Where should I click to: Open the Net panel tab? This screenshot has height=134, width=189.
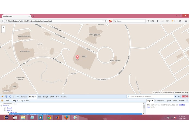pyautogui.click(x=58, y=97)
